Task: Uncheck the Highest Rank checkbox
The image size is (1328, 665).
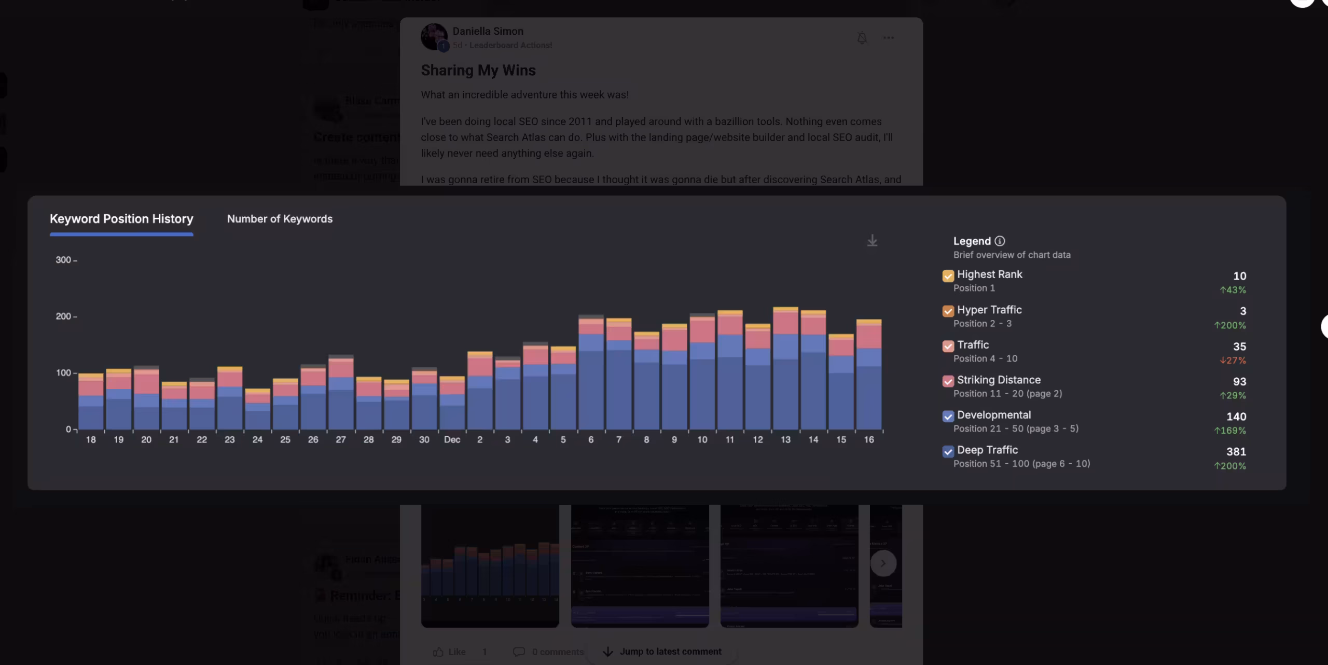Action: 948,275
